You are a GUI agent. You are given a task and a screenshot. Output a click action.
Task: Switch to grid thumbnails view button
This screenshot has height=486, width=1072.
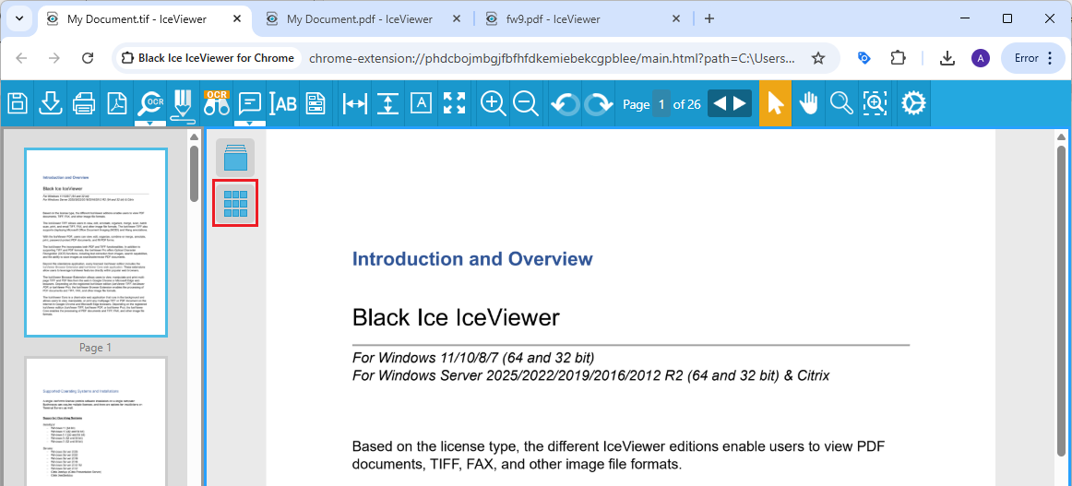tap(235, 203)
